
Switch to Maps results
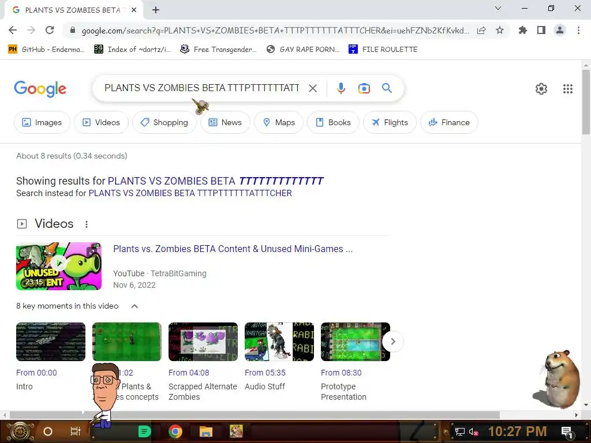pos(279,122)
